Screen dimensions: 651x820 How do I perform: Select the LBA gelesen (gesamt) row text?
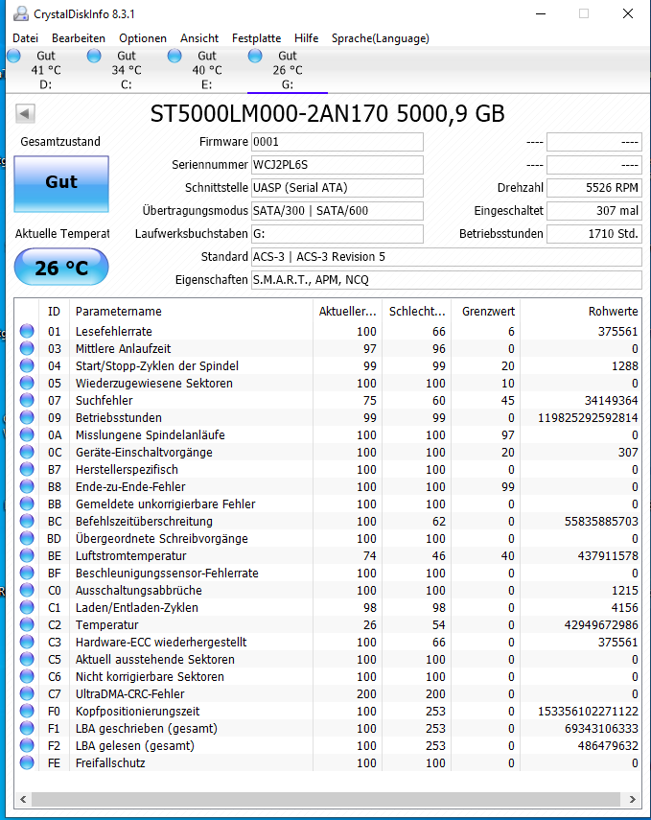(135, 746)
